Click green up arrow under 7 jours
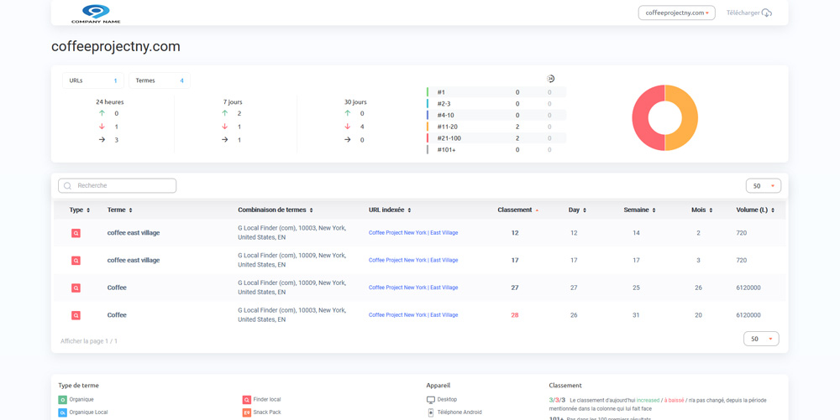840x420 pixels. 224,113
